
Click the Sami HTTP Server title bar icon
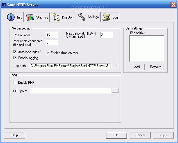tap(4, 5)
